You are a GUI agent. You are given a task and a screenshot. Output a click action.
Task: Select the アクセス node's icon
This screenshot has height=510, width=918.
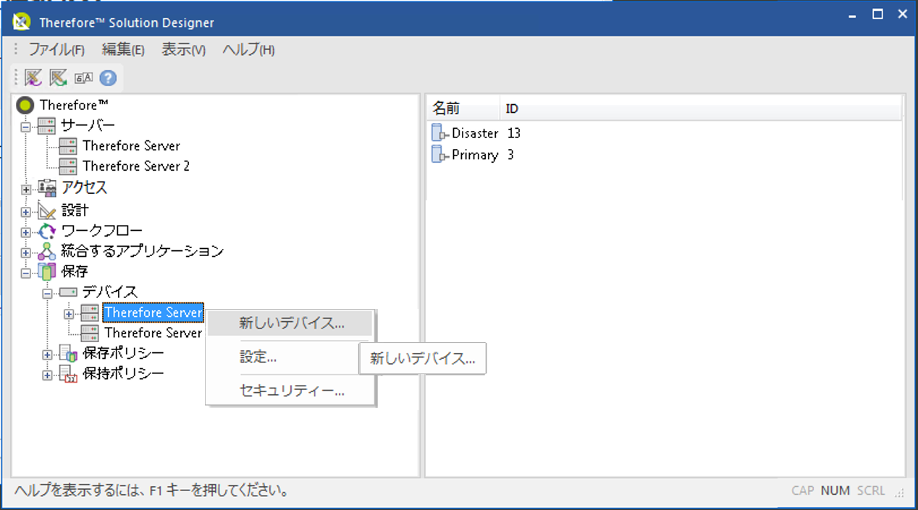tap(46, 187)
